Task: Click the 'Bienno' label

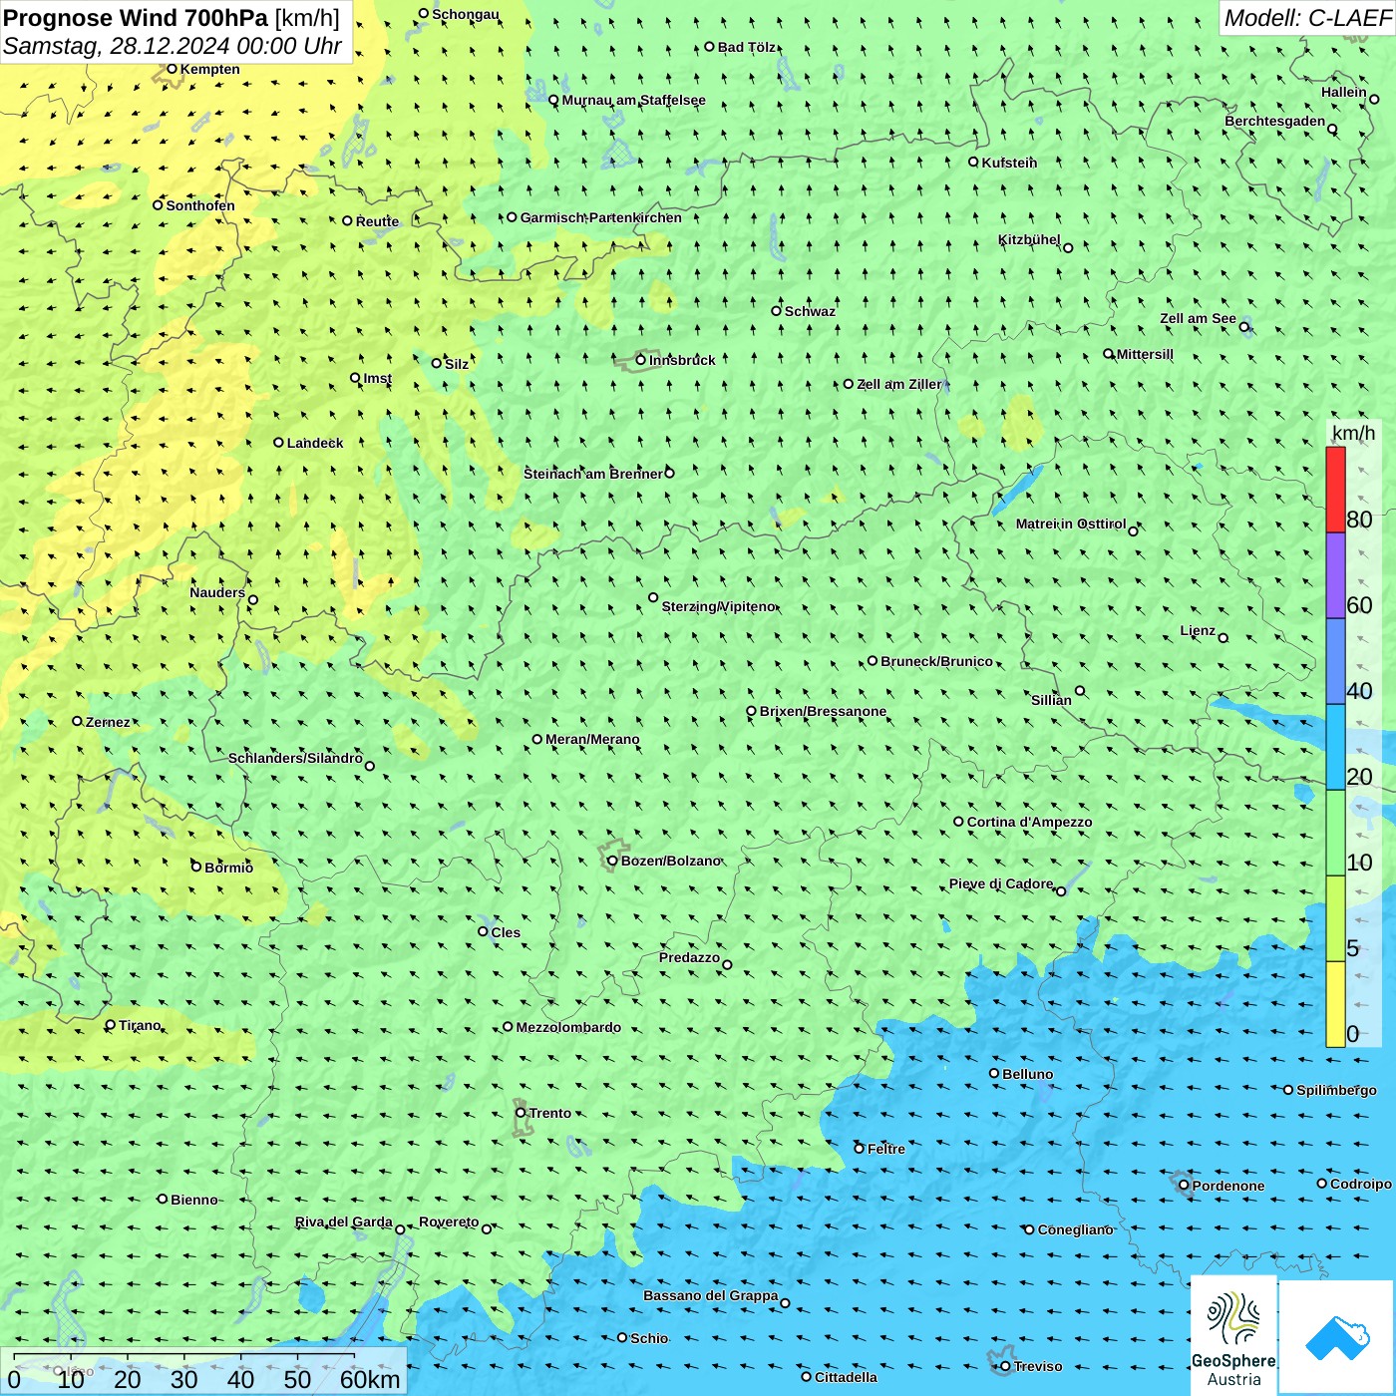Action: tap(193, 1200)
